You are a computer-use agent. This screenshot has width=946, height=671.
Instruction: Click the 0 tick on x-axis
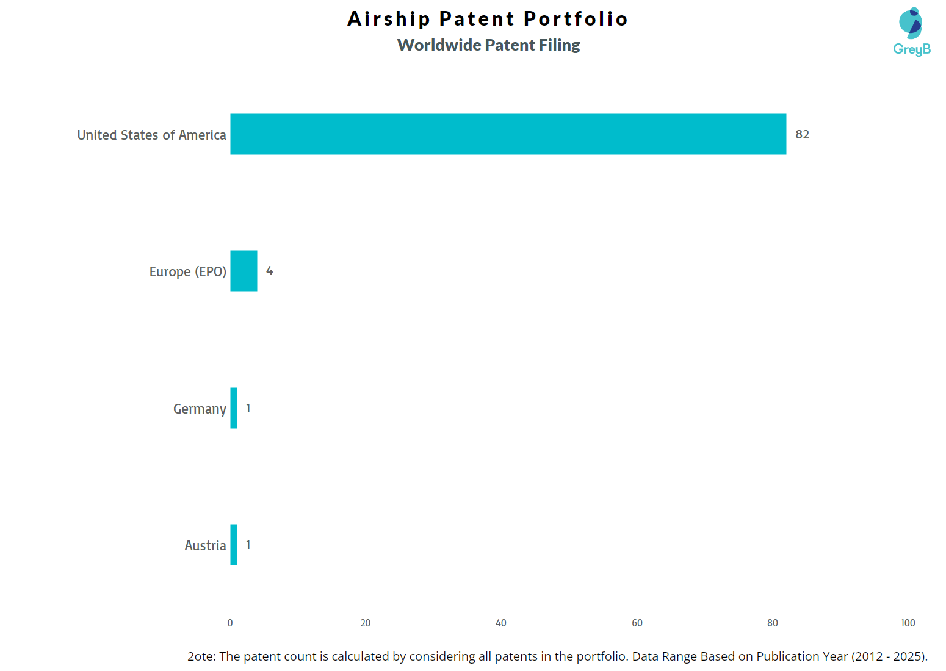(230, 623)
